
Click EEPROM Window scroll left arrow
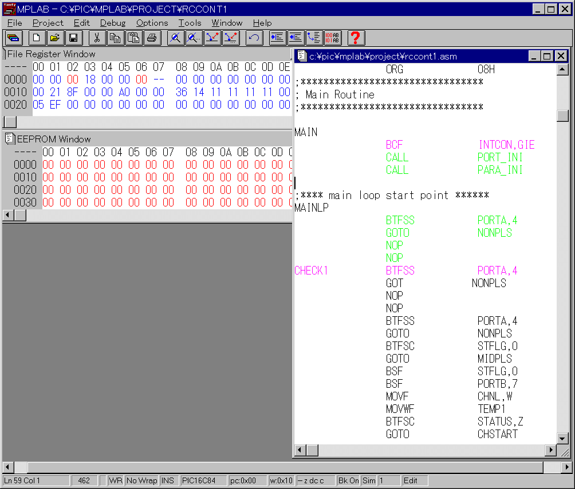[x=8, y=216]
